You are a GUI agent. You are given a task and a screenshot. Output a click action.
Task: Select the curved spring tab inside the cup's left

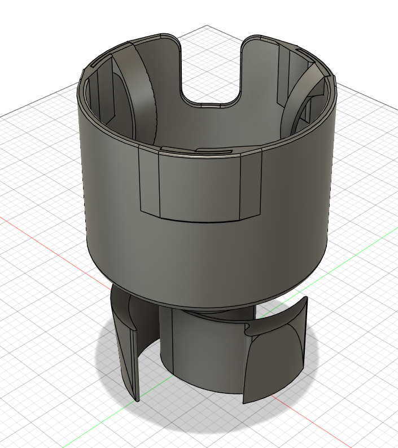click(x=143, y=94)
